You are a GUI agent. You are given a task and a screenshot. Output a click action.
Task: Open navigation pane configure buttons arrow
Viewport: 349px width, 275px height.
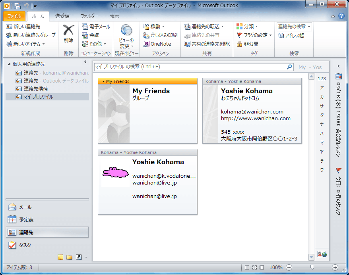[86, 258]
